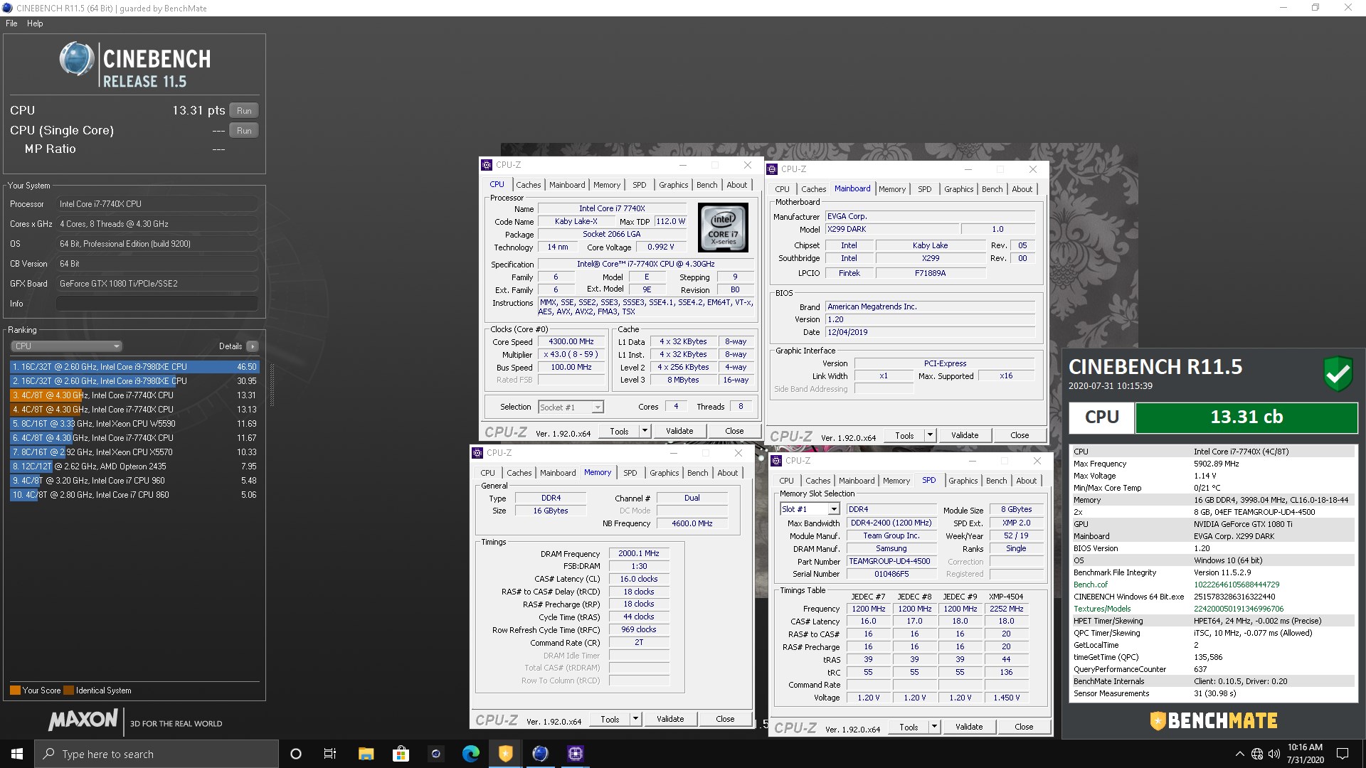Run the CPU benchmark
The width and height of the screenshot is (1366, 768).
244,111
